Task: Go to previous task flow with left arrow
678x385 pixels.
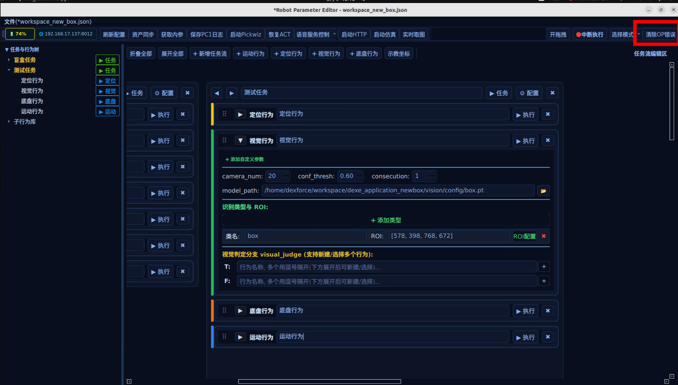Action: tap(217, 93)
